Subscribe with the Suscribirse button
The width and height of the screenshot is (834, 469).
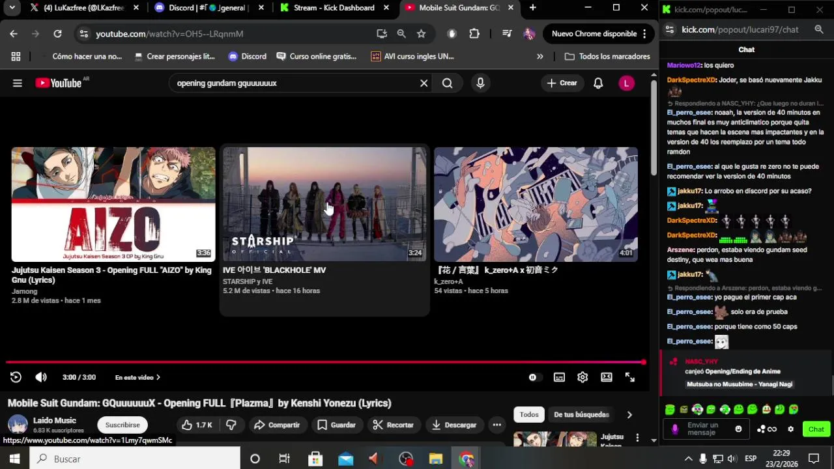122,425
